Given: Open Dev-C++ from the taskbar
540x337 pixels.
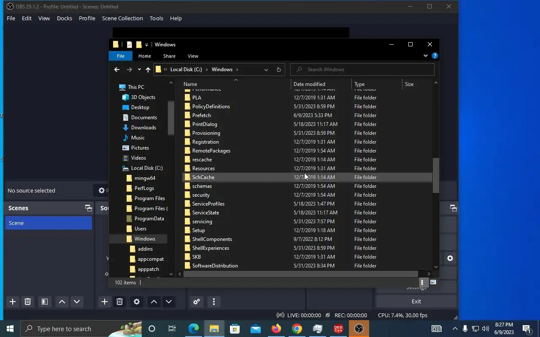Looking at the screenshot, I should pos(338,329).
